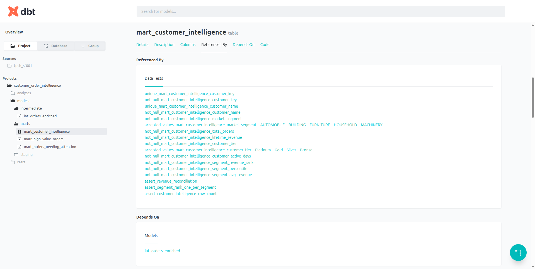Select the Models sub-tab under Depends On
This screenshot has width=535, height=269.
click(151, 236)
